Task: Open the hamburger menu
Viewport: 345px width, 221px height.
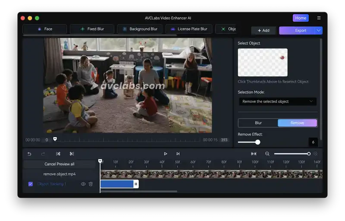Action: pos(319,18)
